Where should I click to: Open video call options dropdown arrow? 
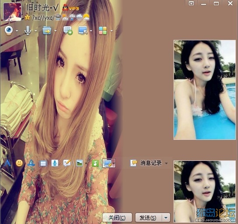pyautogui.click(x=17, y=31)
